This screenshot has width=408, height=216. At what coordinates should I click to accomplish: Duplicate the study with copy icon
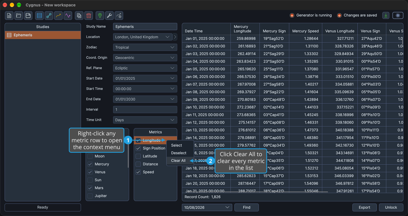coord(79,16)
